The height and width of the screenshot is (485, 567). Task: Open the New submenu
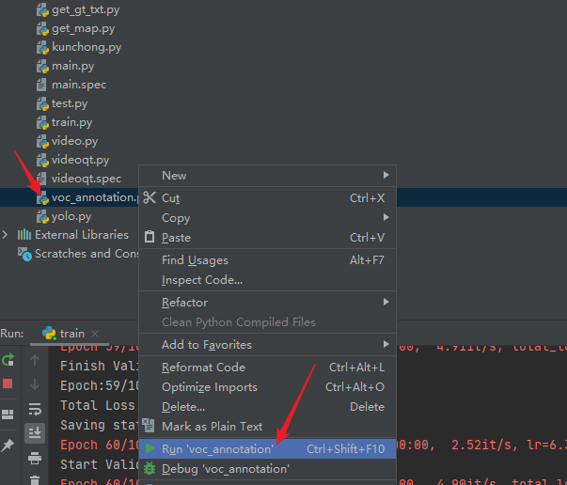click(x=268, y=176)
